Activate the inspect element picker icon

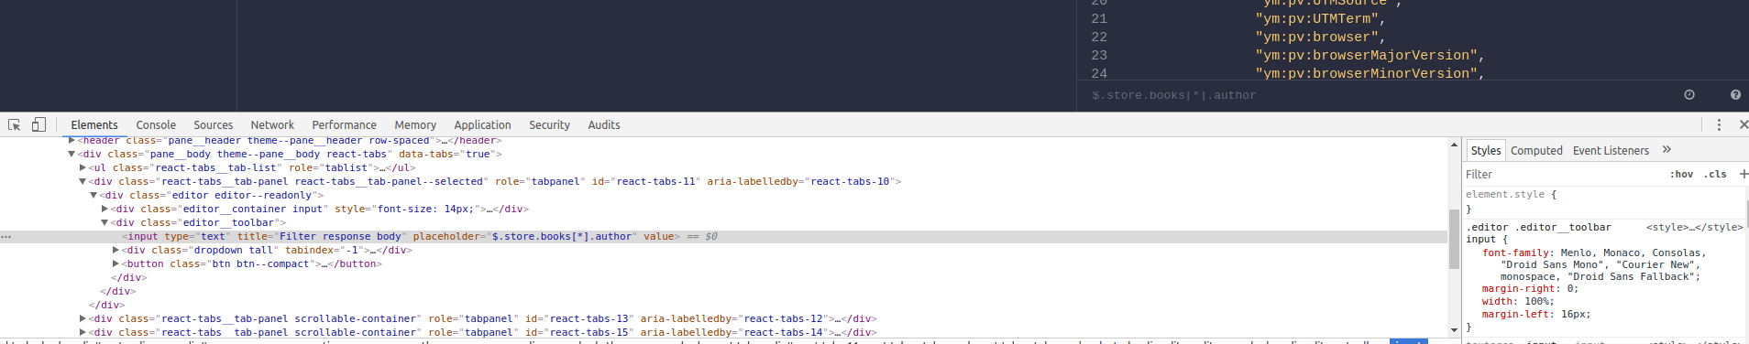pyautogui.click(x=14, y=124)
